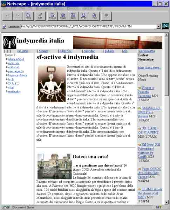Click the Back toolbar button
170x210 pixels.
[7, 16]
